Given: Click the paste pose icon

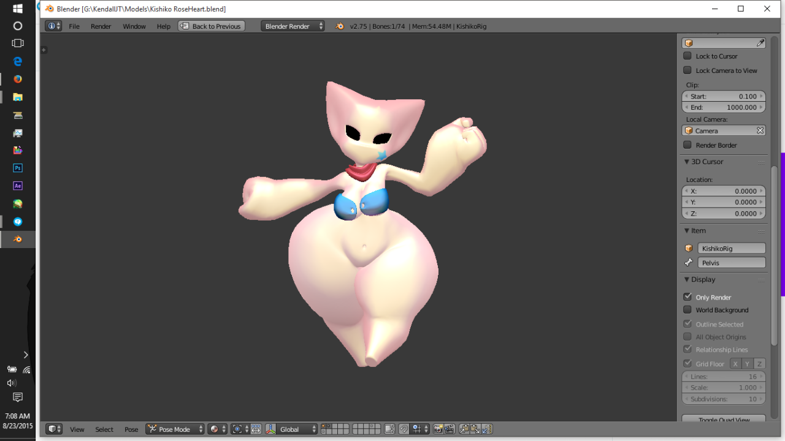Looking at the screenshot, I should (x=476, y=429).
